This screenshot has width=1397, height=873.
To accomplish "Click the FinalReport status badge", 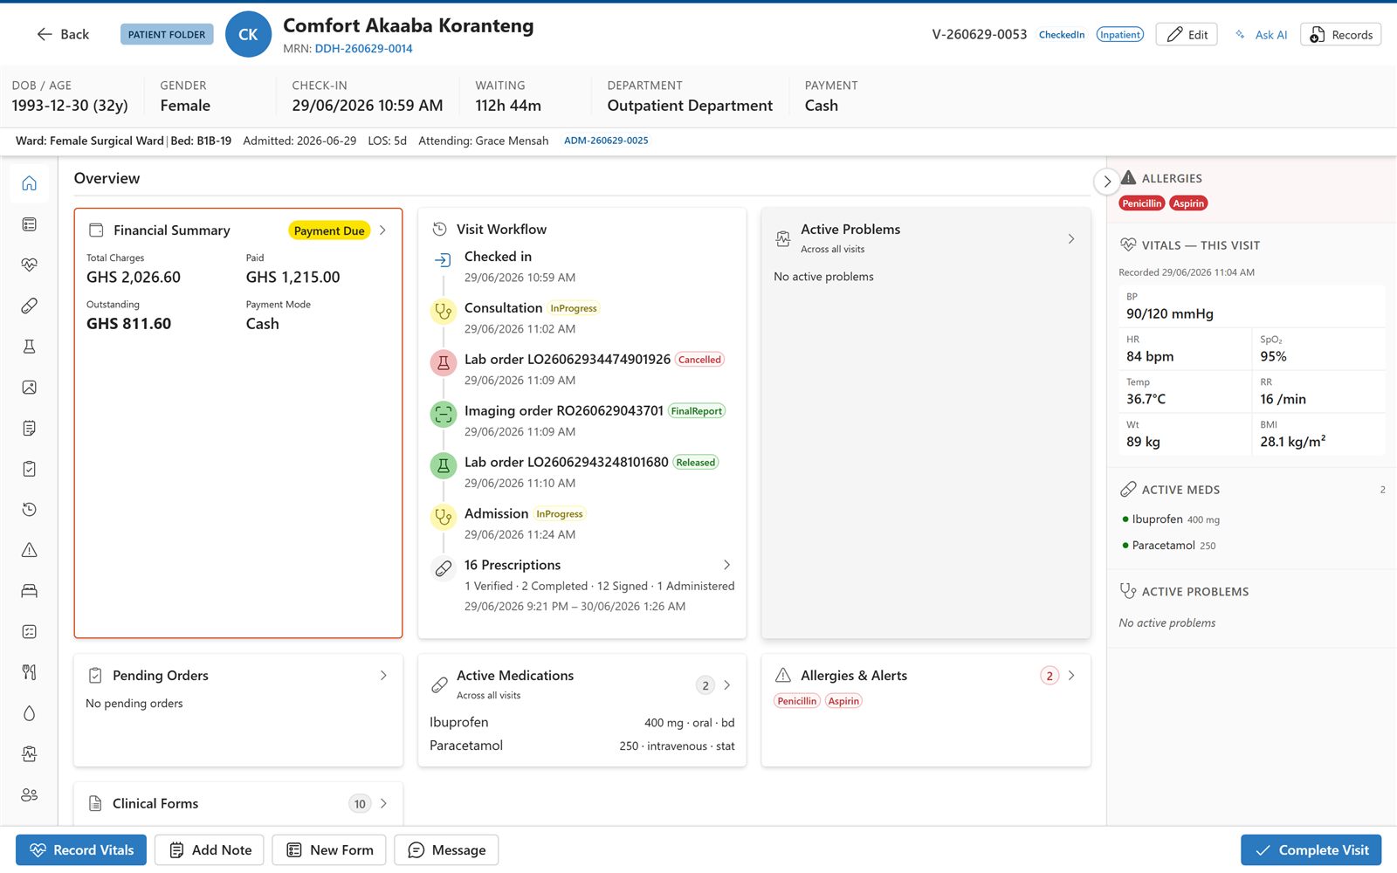I will click(x=697, y=411).
